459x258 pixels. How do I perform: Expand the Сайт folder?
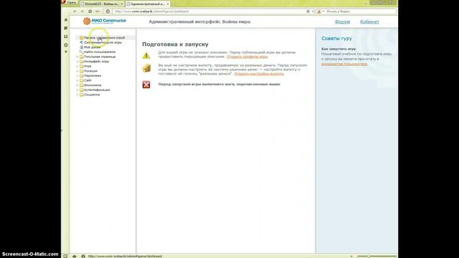77,80
